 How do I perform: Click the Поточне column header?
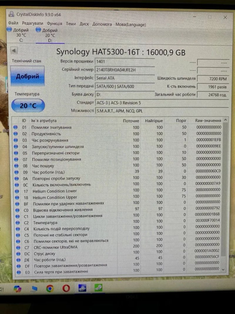click(131, 121)
